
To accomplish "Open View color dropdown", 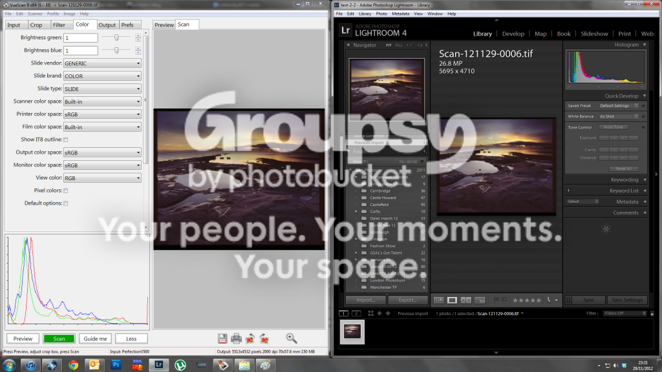I will (x=102, y=178).
